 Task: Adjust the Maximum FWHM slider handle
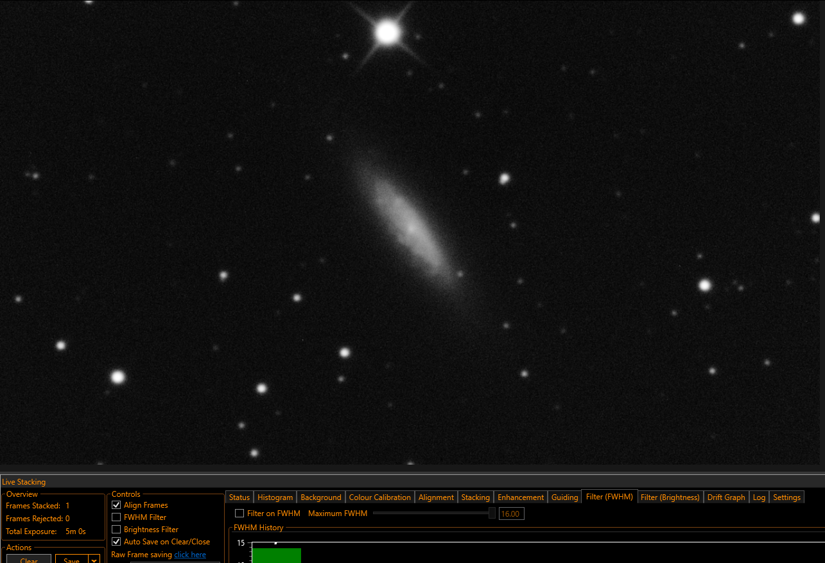click(x=492, y=513)
